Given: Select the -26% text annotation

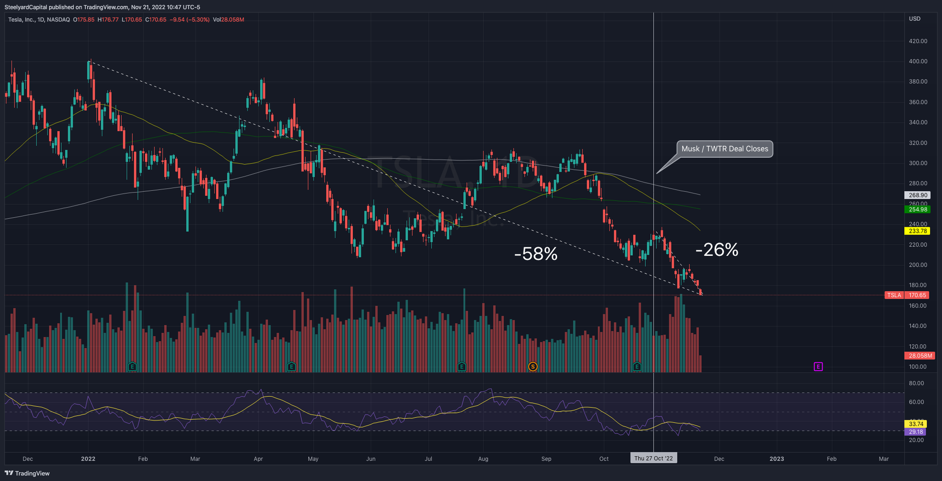Looking at the screenshot, I should (717, 250).
